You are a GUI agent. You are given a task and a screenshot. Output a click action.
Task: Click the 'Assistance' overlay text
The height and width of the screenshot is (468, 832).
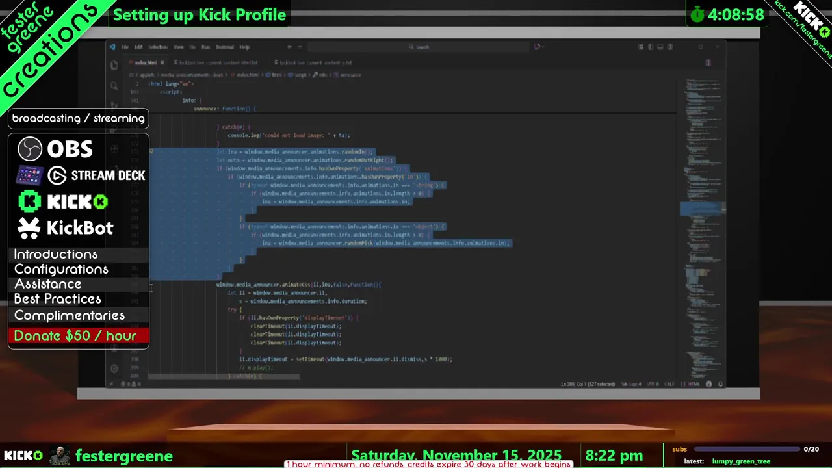[48, 284]
